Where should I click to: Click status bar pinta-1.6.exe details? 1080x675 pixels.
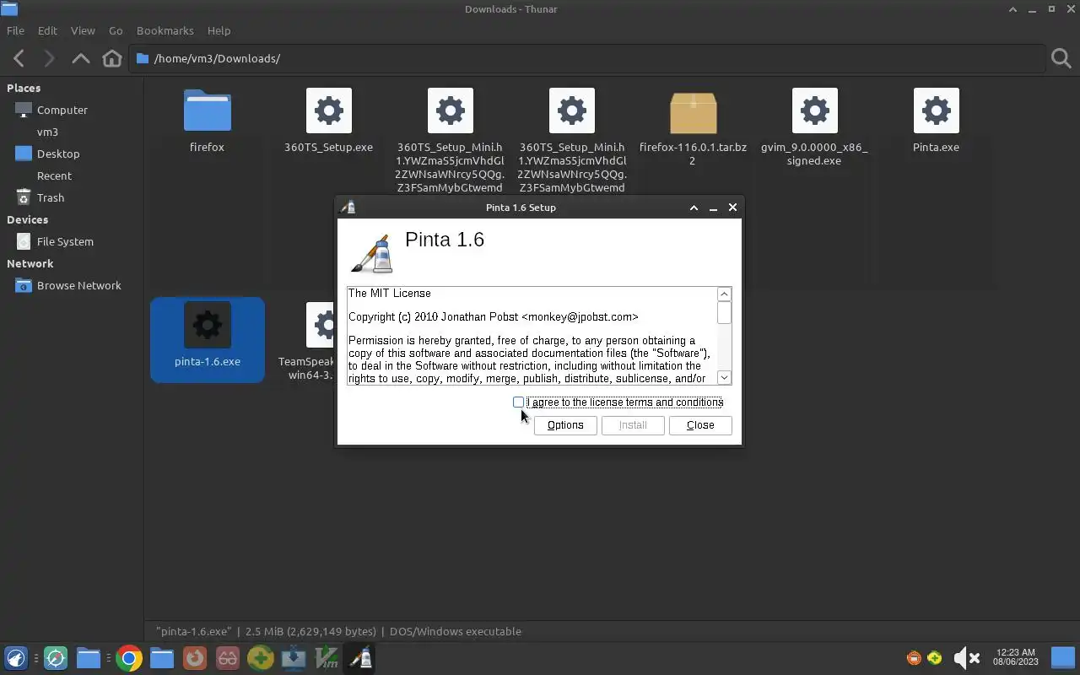click(338, 631)
